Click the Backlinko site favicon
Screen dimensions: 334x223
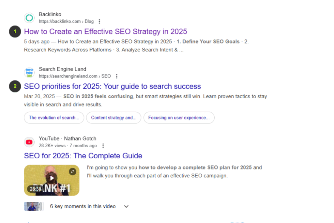[x=29, y=18]
